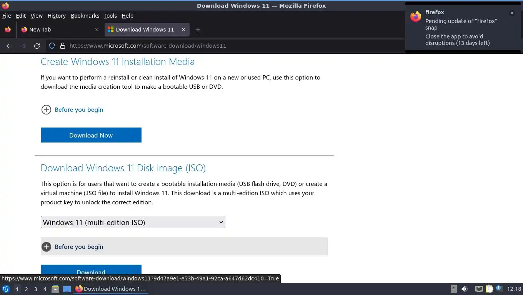Image resolution: width=523 pixels, height=295 pixels.
Task: Go back to previous page
Action: pos(9,46)
